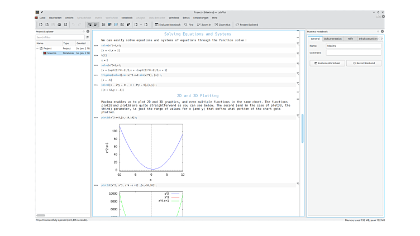Restart Backend from the top toolbar
Screen dimensions: 420x236
coord(246,25)
